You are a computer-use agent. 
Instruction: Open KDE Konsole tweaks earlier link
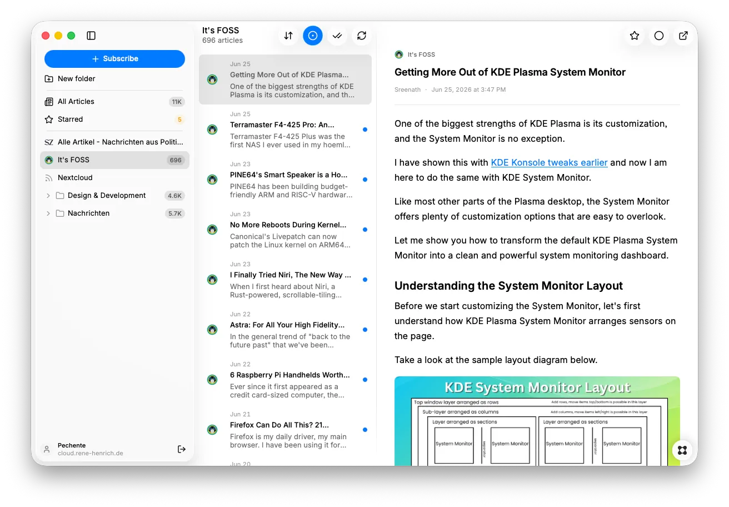click(549, 163)
